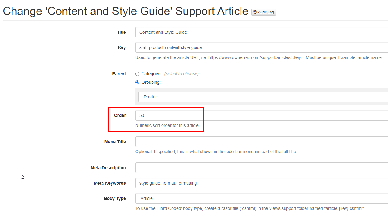Click the Order field showing 50
Viewport: 388px width, 219px height.
pos(169,115)
